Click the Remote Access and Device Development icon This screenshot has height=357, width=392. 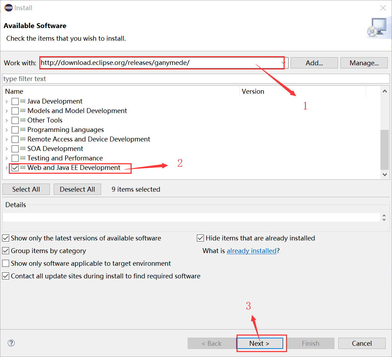point(23,139)
